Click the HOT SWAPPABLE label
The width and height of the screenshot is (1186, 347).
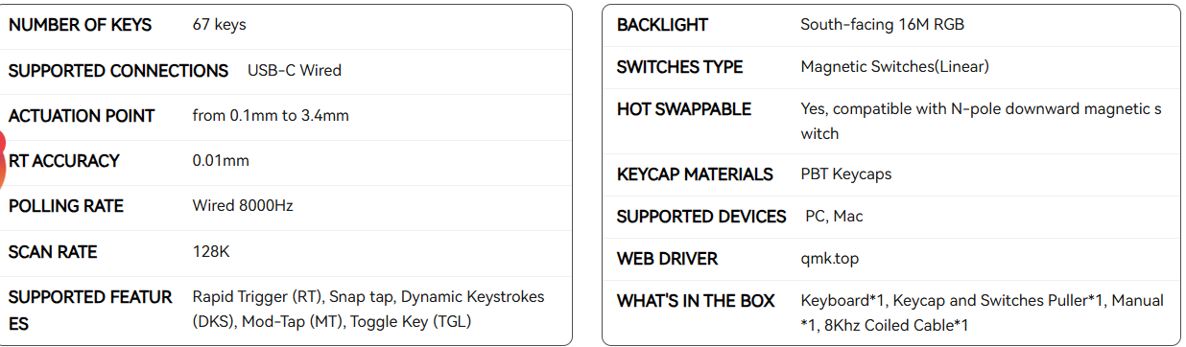(x=684, y=109)
